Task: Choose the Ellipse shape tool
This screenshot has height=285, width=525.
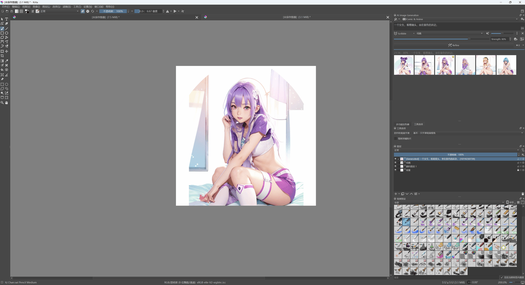Action: coord(7,33)
